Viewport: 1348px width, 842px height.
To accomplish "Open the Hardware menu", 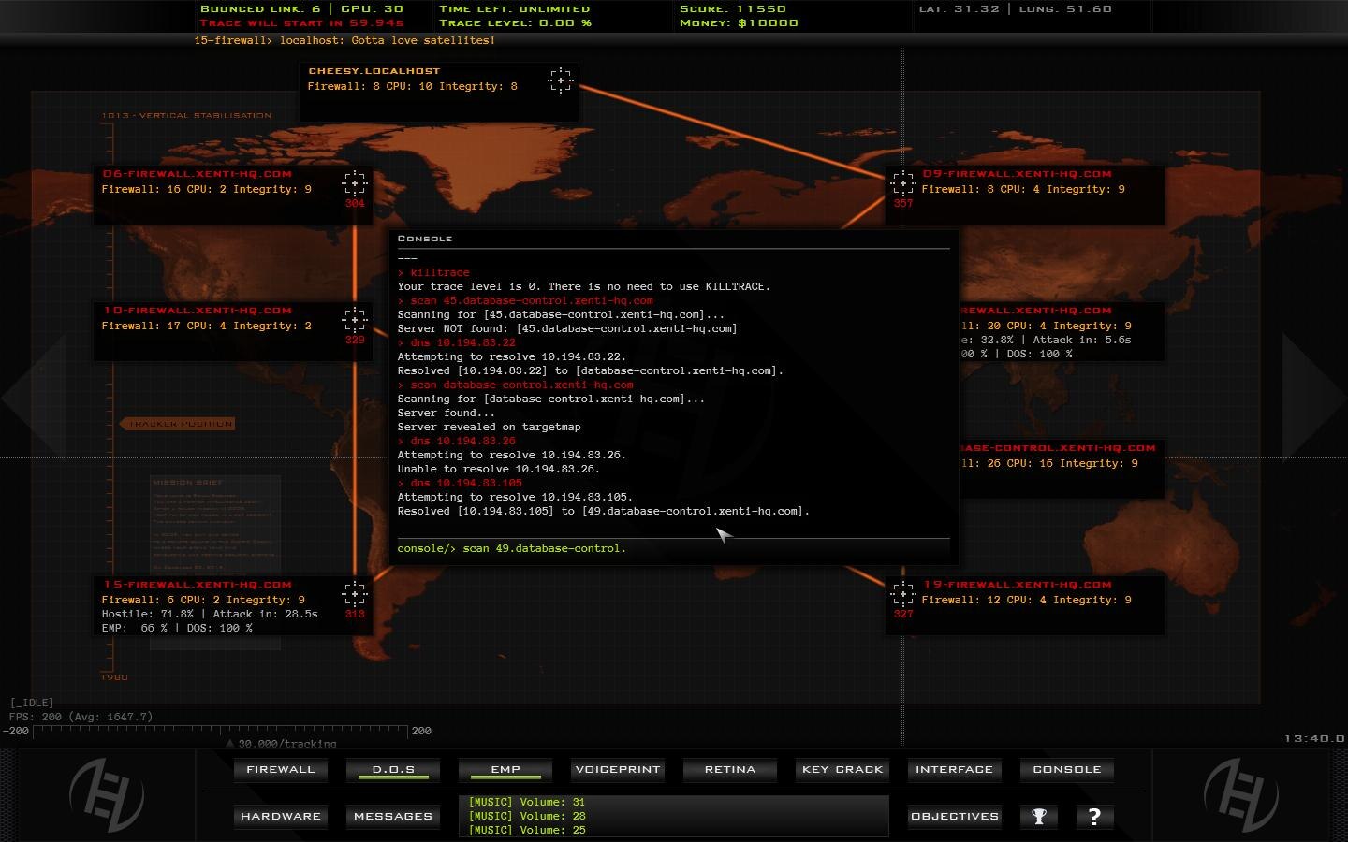I will [x=281, y=817].
